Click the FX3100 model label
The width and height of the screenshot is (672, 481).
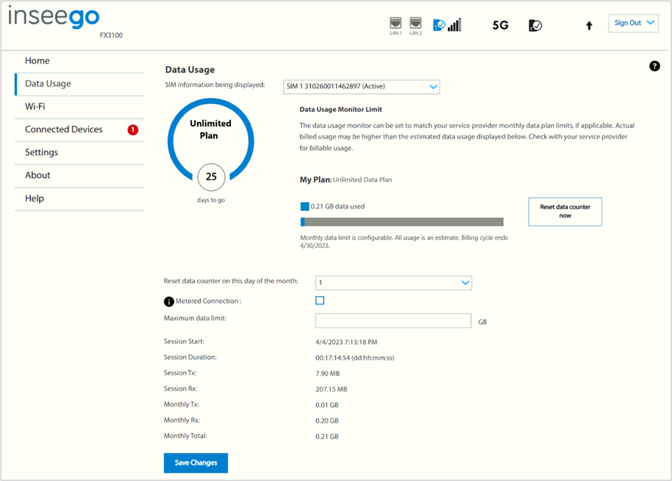coord(111,35)
